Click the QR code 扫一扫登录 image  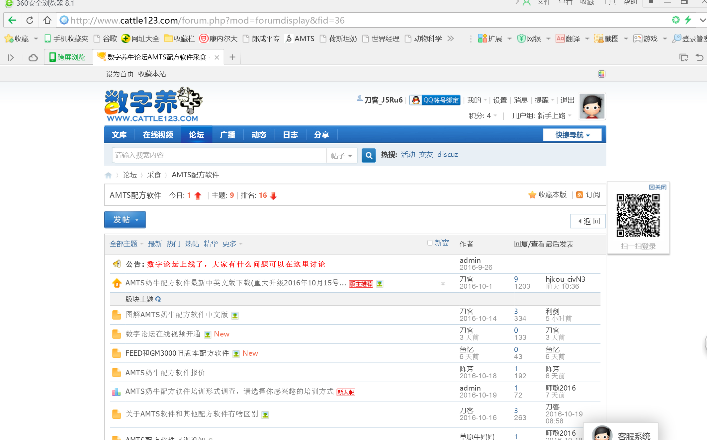(x=638, y=216)
